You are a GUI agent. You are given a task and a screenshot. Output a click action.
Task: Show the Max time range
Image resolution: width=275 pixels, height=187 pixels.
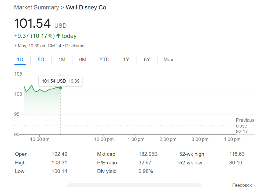pyautogui.click(x=168, y=60)
